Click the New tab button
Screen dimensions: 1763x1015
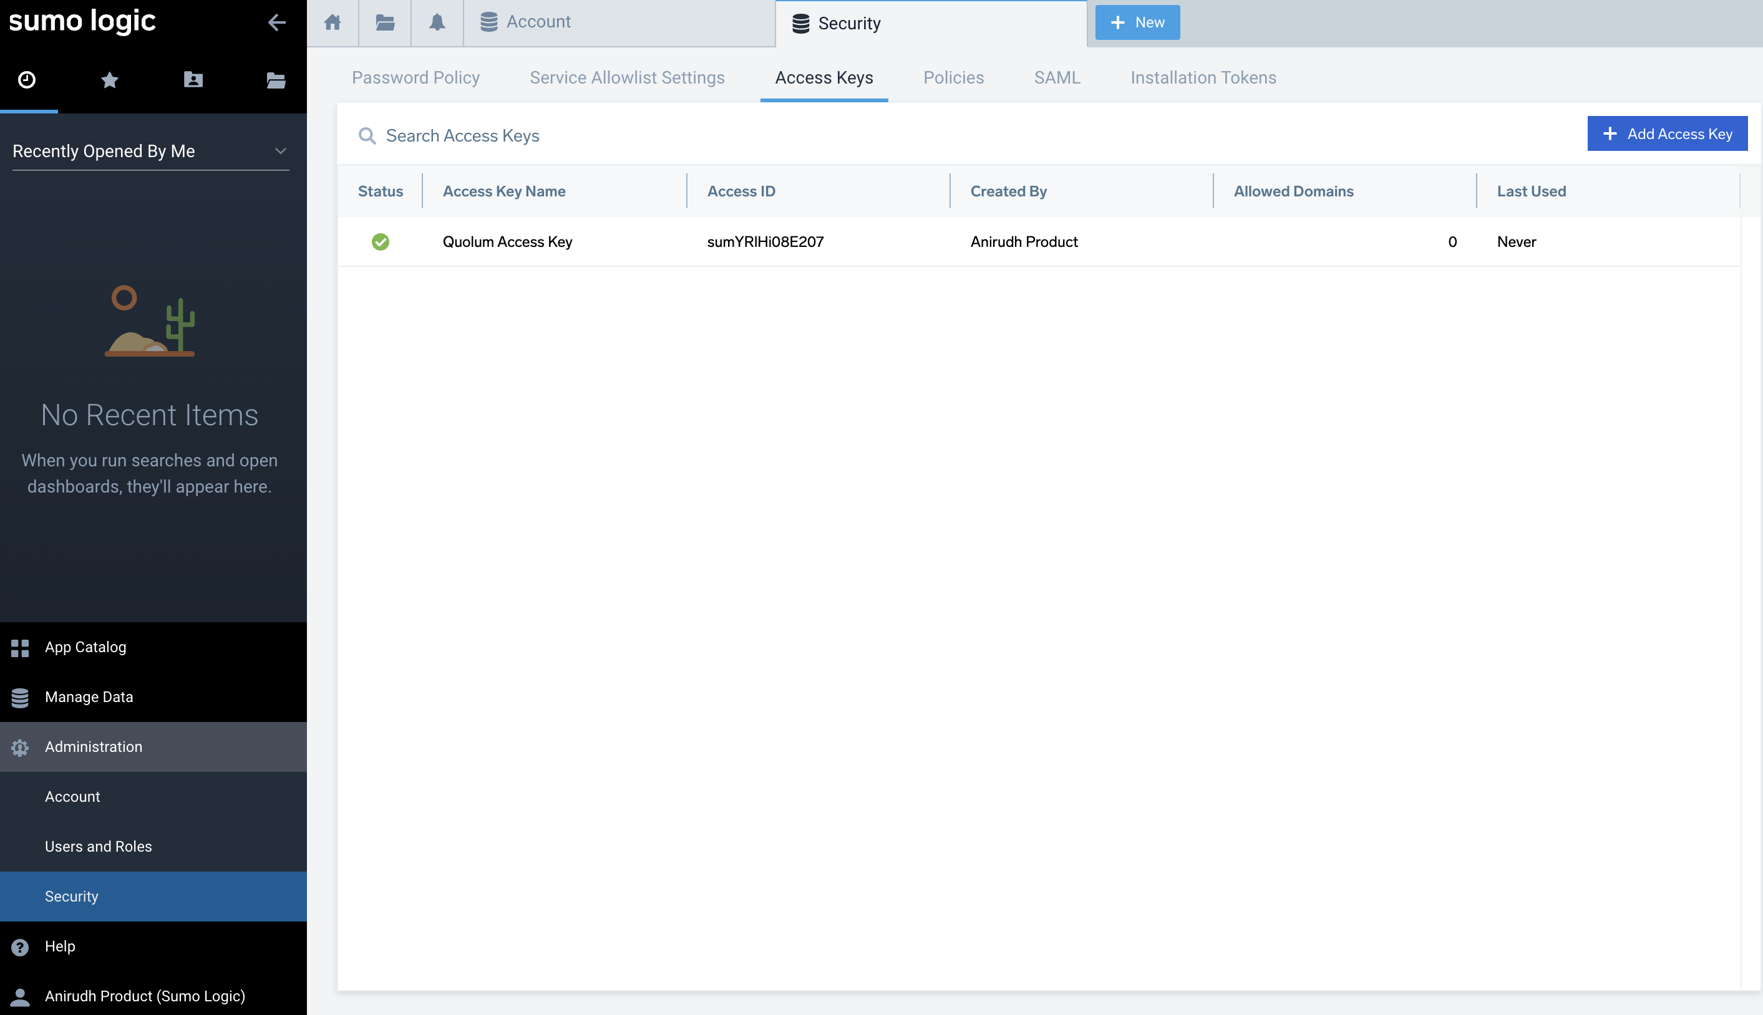1137,22
